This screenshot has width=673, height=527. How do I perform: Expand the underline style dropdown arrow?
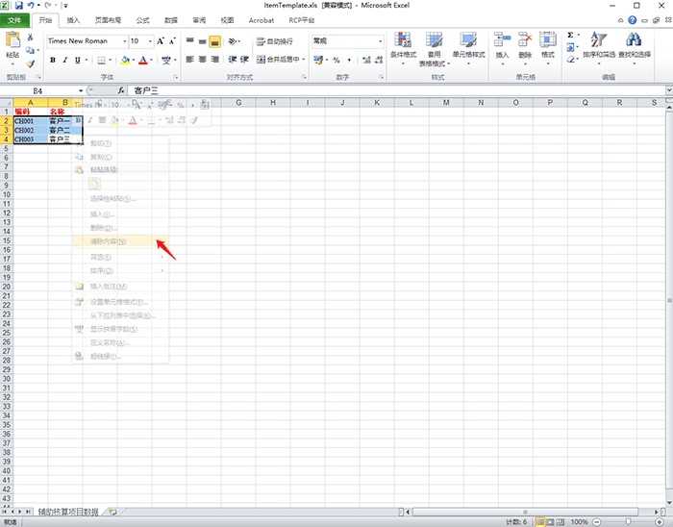click(87, 60)
